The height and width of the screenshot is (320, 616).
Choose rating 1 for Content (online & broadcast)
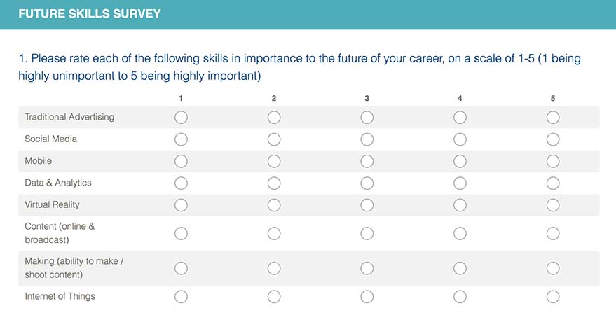point(181,234)
